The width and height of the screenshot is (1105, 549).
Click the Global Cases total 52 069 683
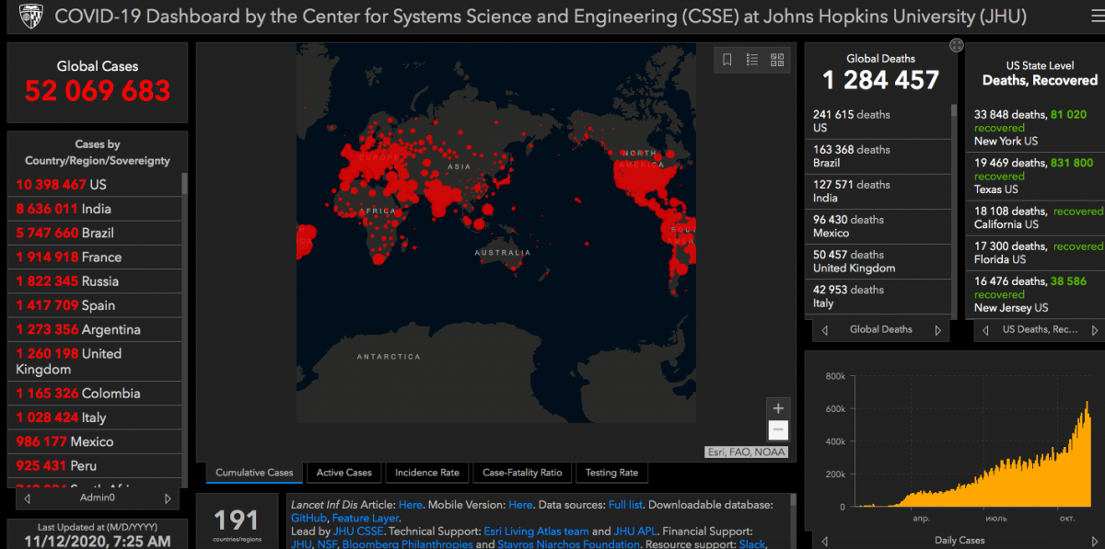tap(98, 91)
